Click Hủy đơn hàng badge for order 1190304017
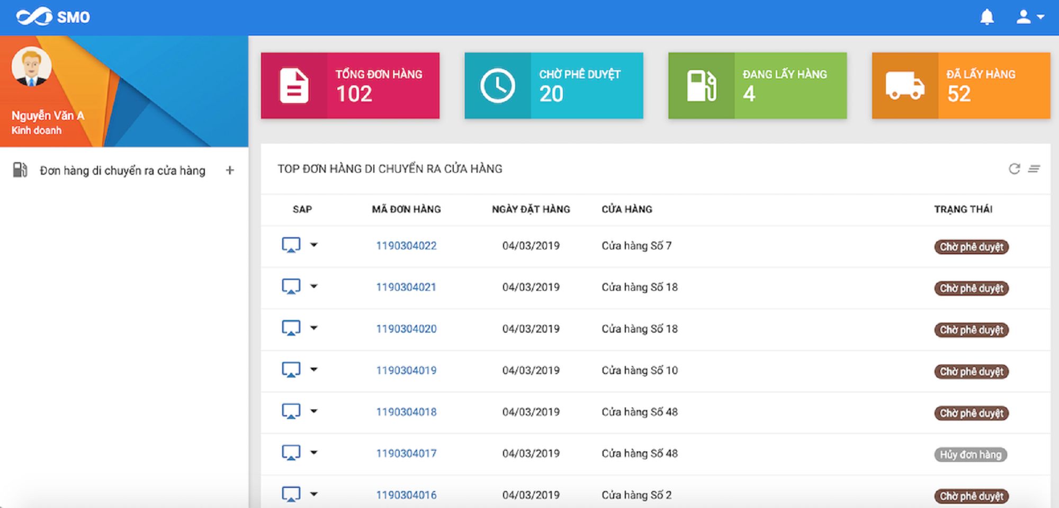Screen dimensions: 1059x508 [971, 454]
